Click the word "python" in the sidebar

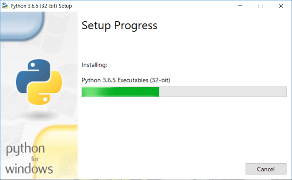25,150
